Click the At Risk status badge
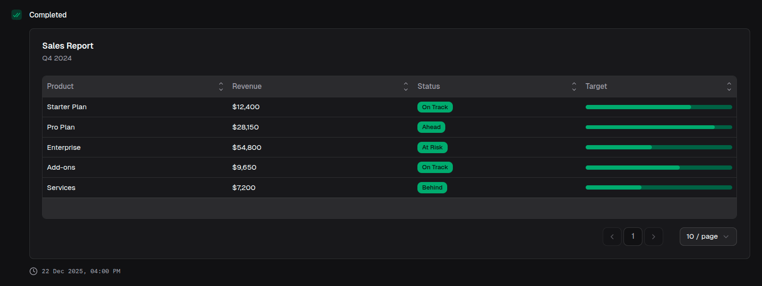The height and width of the screenshot is (286, 762). click(x=432, y=147)
